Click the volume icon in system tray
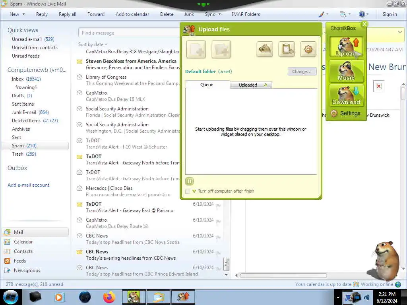 pos(367,297)
